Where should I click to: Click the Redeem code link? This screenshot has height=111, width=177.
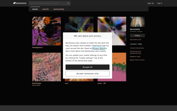pyautogui.click(x=135, y=57)
